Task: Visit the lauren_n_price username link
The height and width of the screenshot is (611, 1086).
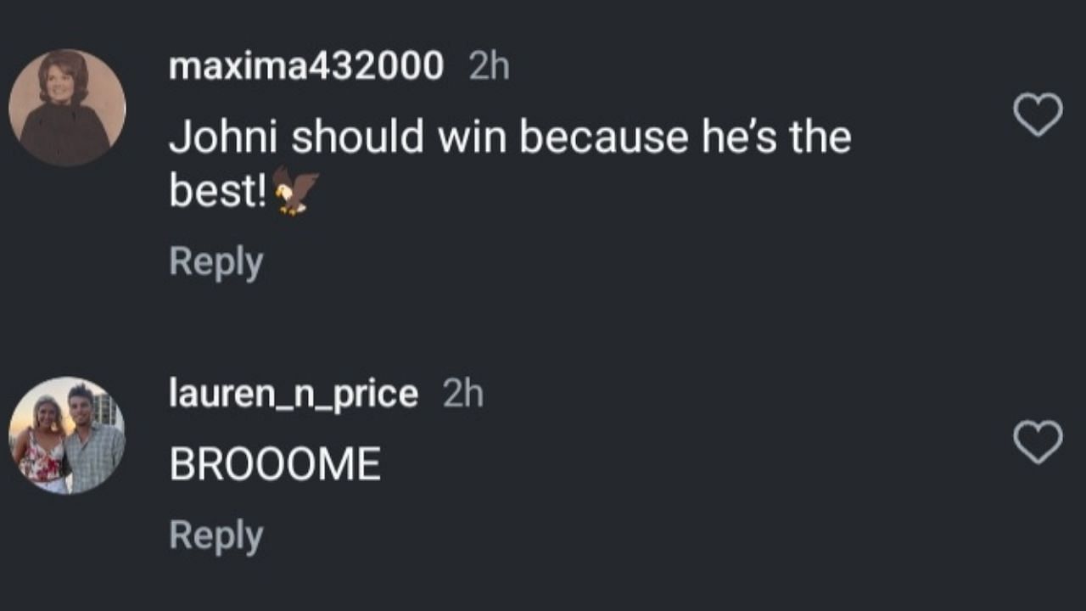Action: click(294, 394)
